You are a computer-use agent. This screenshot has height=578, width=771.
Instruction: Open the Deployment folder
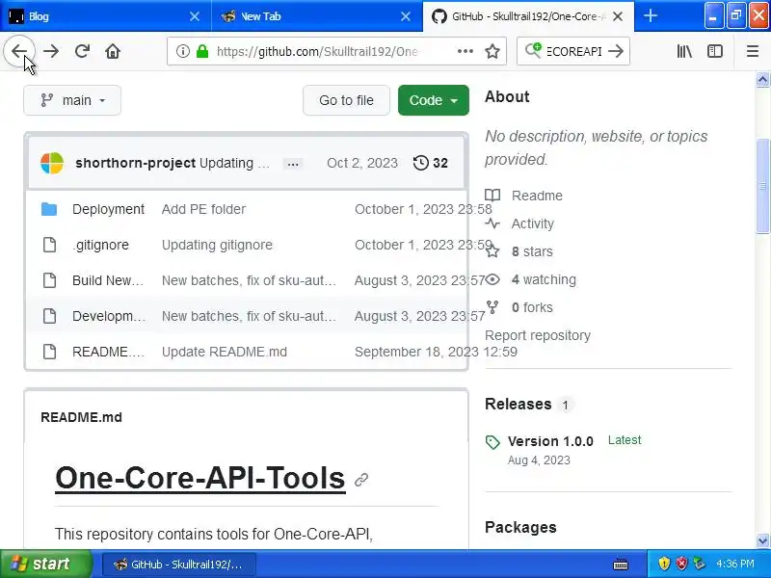click(108, 209)
